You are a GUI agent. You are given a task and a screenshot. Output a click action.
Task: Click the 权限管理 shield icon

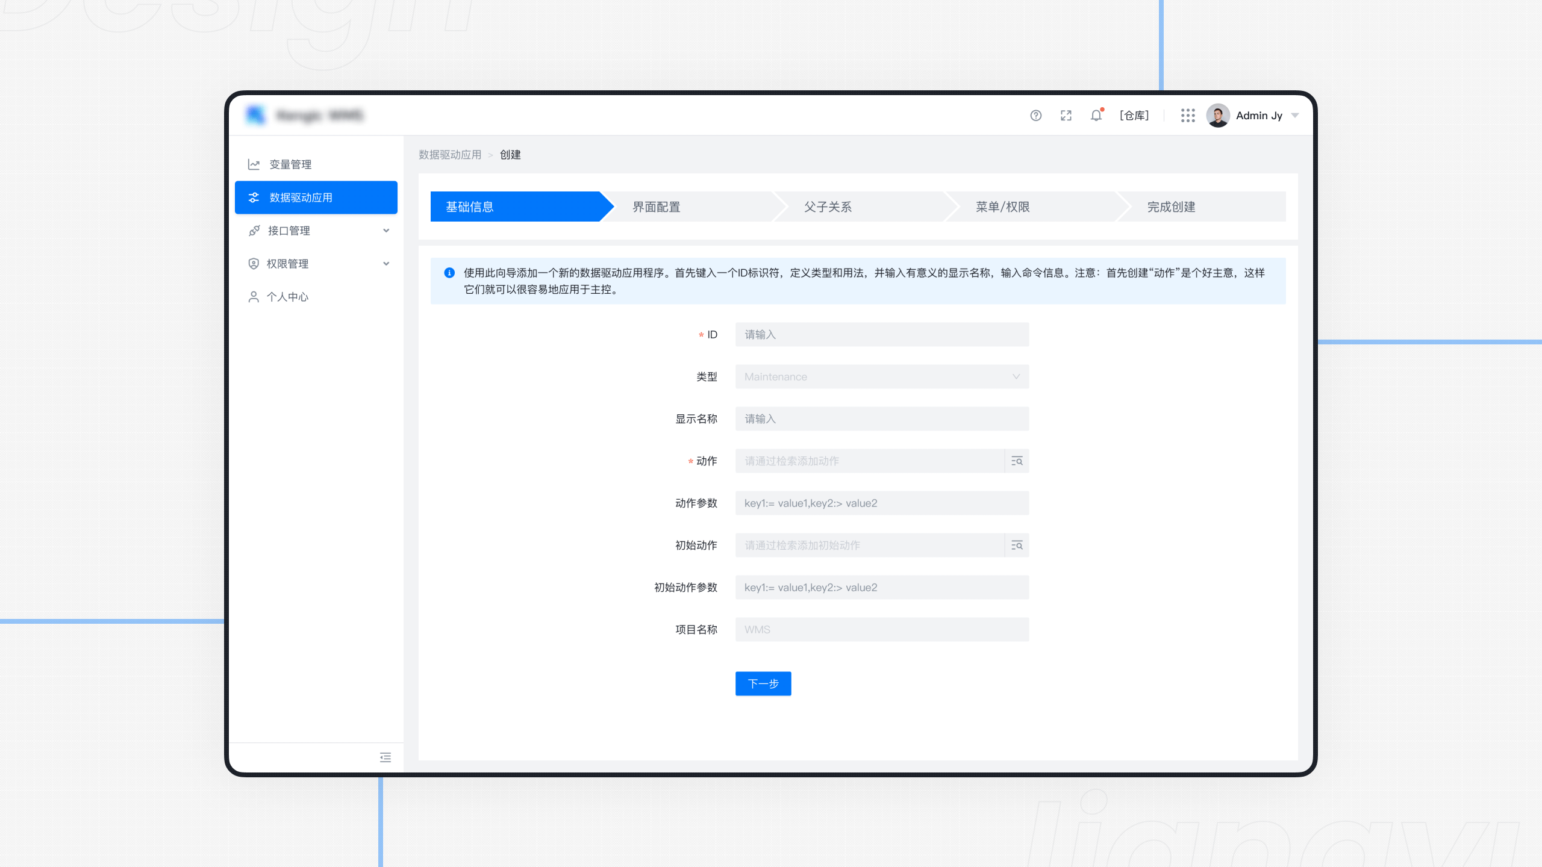(x=254, y=263)
